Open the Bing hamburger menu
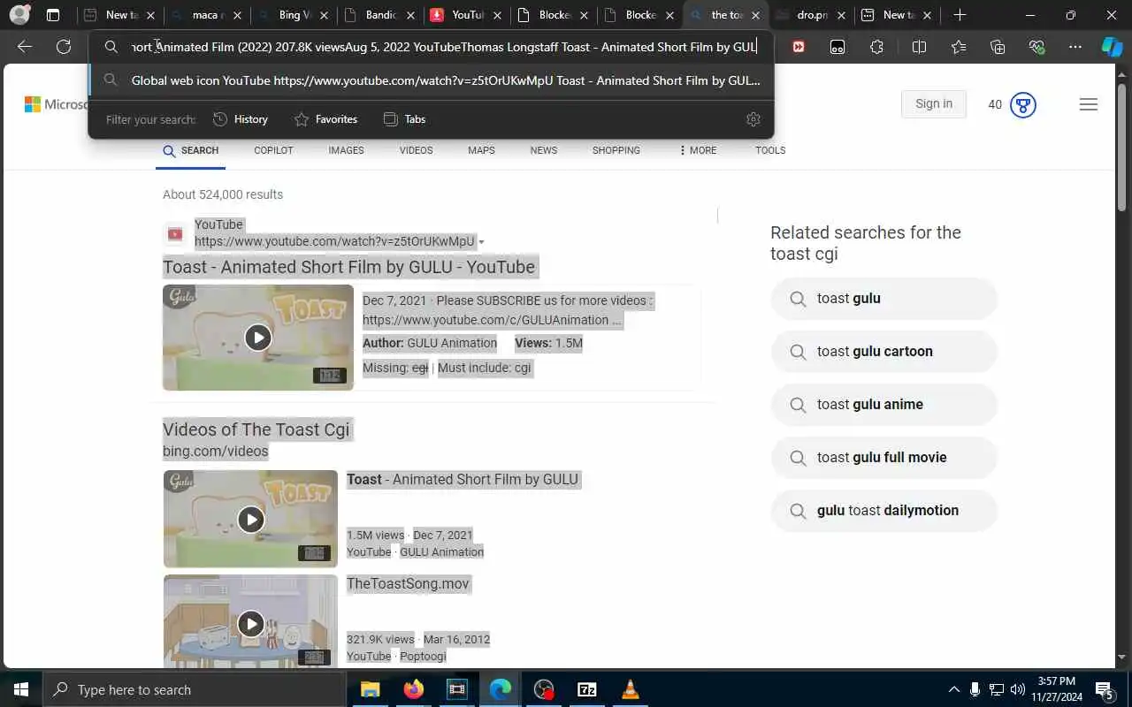 point(1089,104)
